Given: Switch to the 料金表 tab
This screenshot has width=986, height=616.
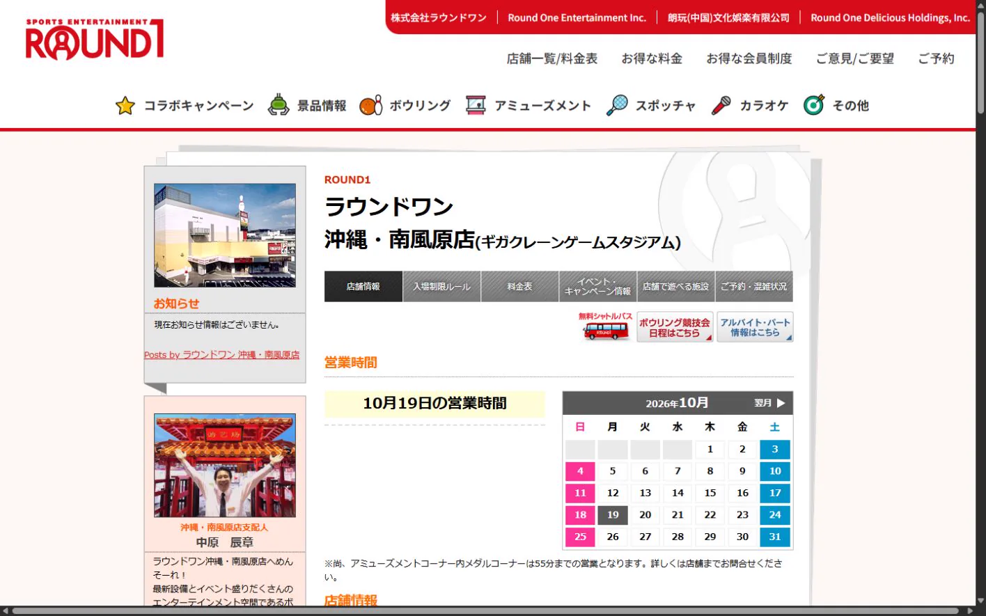Looking at the screenshot, I should click(x=520, y=286).
